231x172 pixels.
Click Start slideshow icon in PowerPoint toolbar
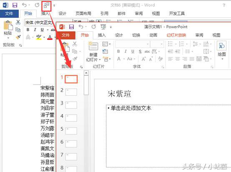click(103, 27)
